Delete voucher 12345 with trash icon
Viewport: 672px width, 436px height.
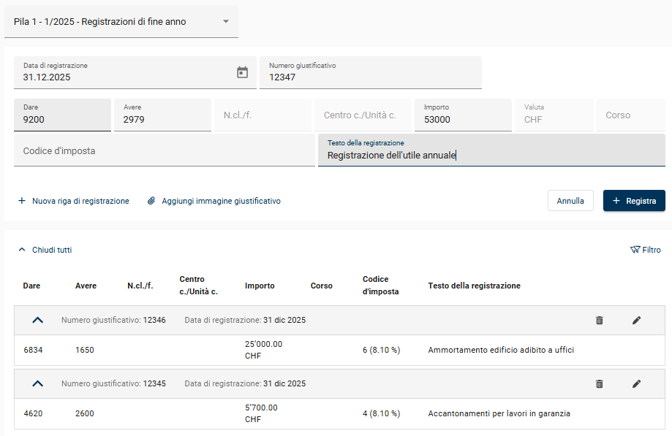coord(600,384)
